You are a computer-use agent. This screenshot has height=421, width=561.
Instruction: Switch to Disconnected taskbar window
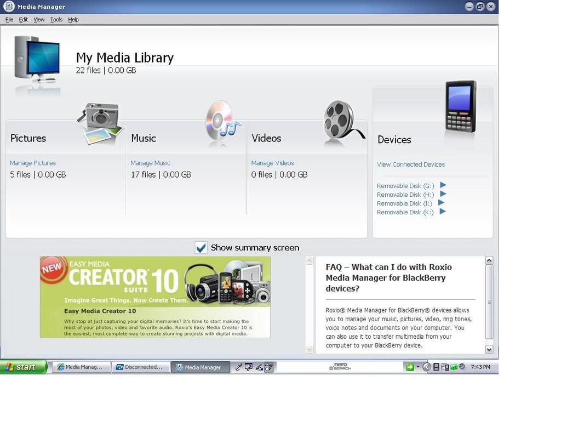[140, 367]
